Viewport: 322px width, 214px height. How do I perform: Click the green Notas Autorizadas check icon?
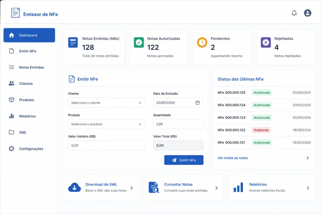tap(139, 43)
